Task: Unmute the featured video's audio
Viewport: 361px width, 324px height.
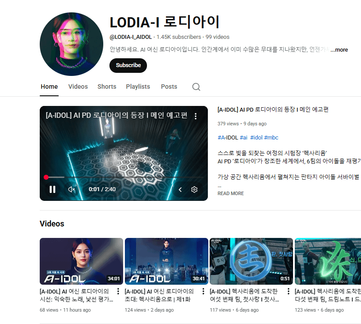Action: tap(71, 189)
